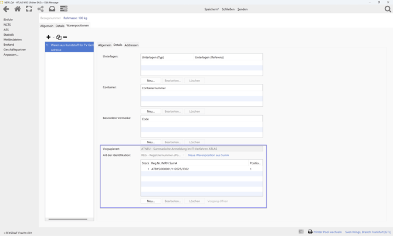Viewport: 393px width, 236px height.
Task: Open the inbox tray icon
Action: (x=52, y=9)
